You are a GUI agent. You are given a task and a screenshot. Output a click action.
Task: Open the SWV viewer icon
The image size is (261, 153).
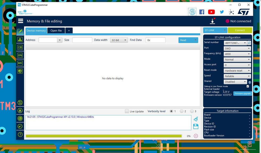point(20,63)
